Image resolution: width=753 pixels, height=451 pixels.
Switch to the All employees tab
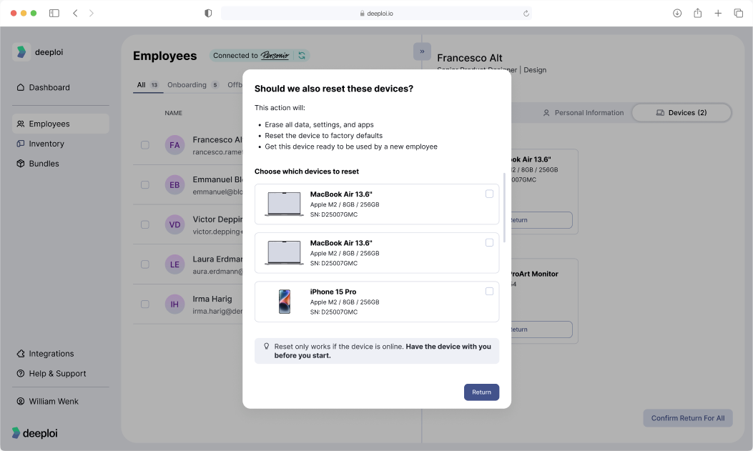tap(148, 85)
